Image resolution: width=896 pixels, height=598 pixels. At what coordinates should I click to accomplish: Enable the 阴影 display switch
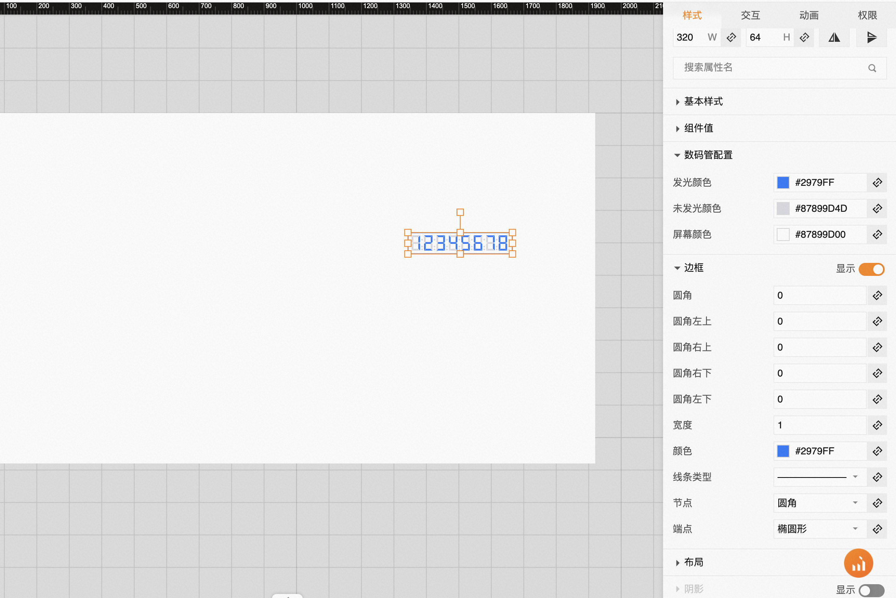pyautogui.click(x=871, y=590)
